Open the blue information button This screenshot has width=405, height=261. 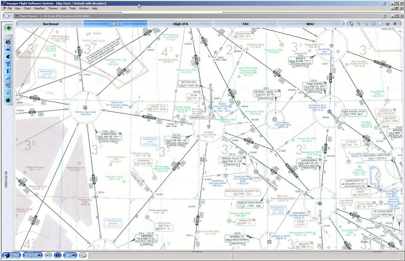[x=58, y=255]
